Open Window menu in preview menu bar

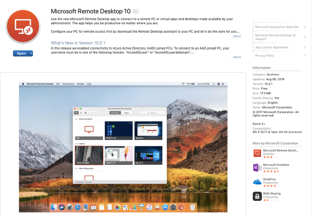tap(80, 84)
